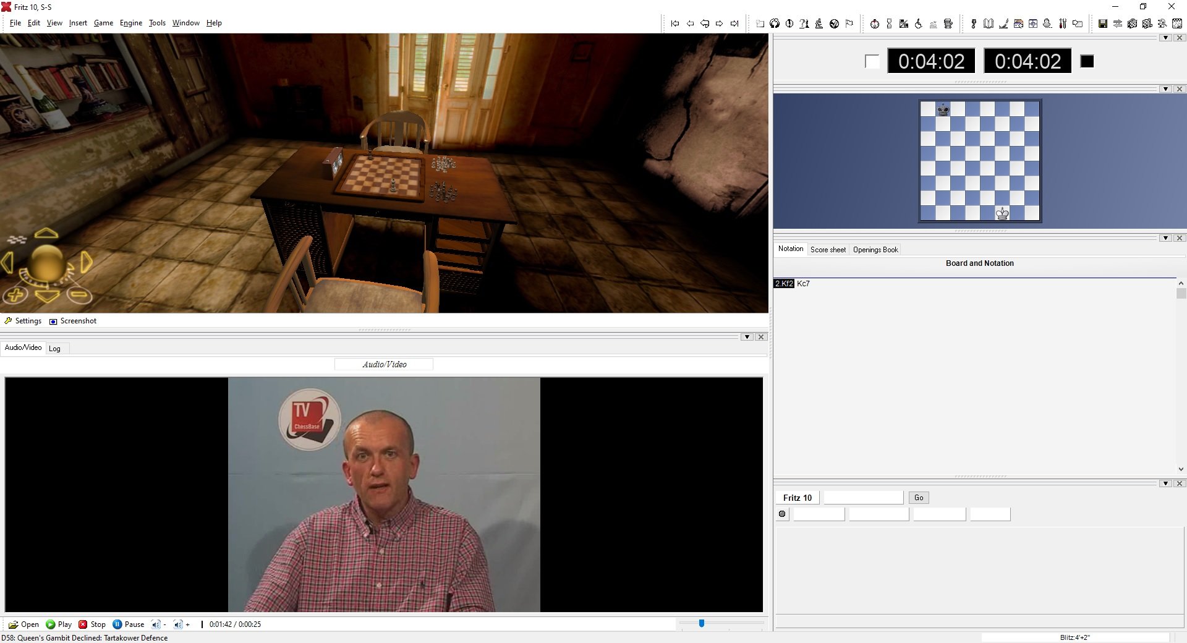Expand the 2D board pane dropdown arrow
This screenshot has width=1187, height=643.
(x=1166, y=89)
